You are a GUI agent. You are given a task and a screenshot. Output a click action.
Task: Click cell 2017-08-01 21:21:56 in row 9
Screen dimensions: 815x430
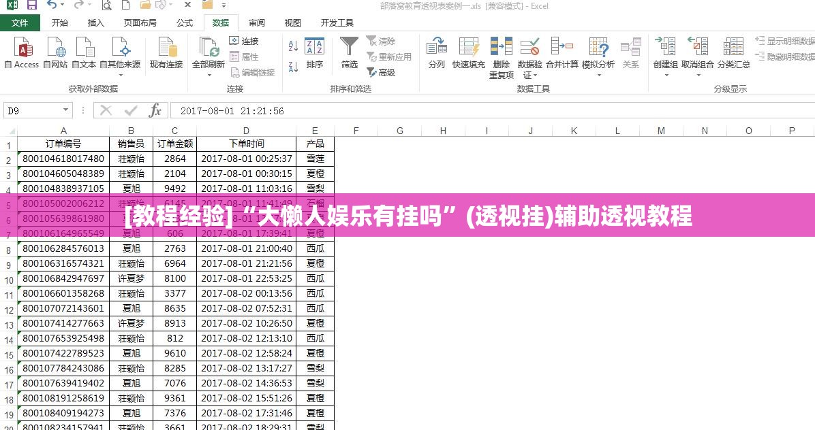(247, 263)
